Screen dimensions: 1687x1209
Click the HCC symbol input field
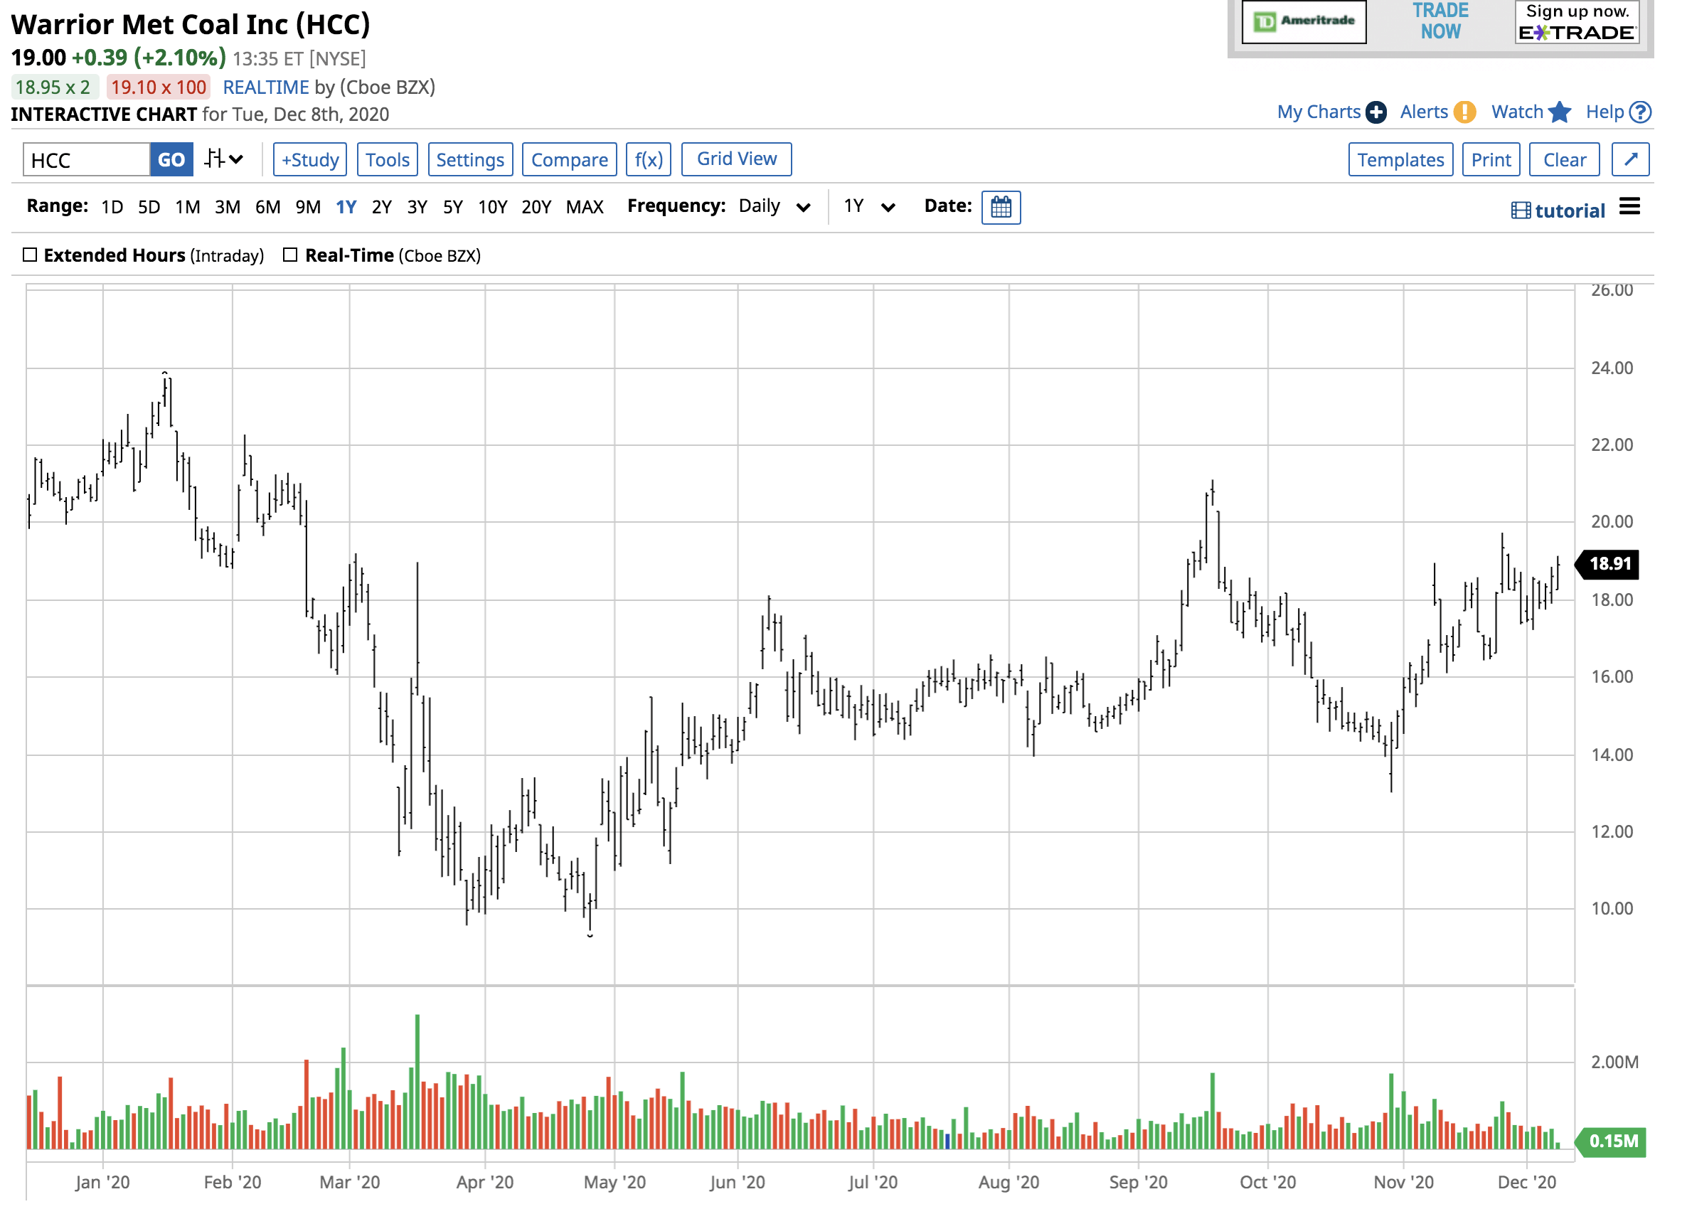coord(86,160)
